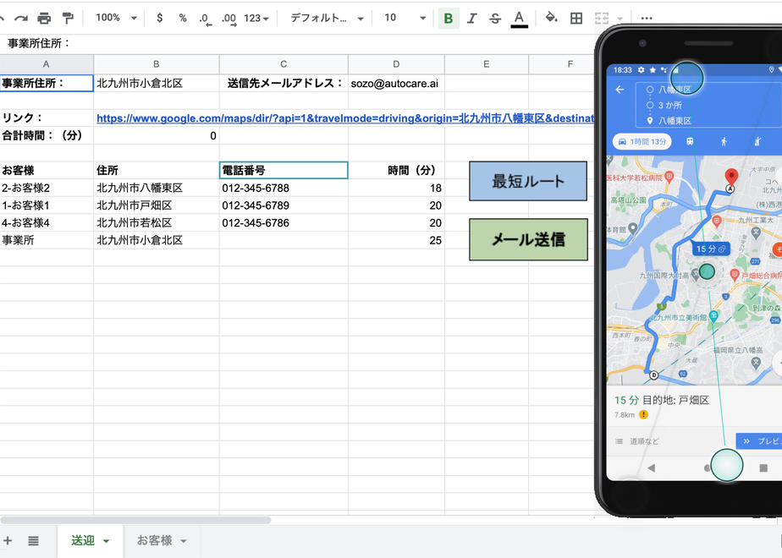The image size is (782, 558).
Task: Click the メール送信 button
Action: click(529, 239)
